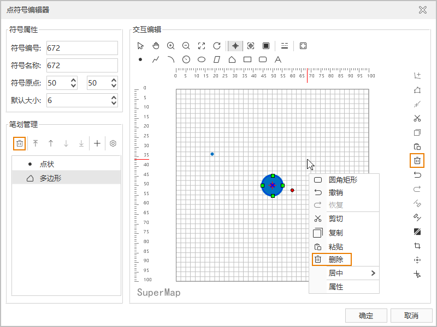The image size is (437, 327).
Task: Click the zoom in magnifier
Action: (x=171, y=46)
